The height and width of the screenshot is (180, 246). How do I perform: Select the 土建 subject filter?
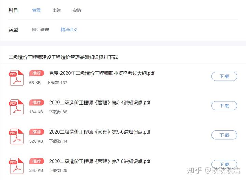56,10
